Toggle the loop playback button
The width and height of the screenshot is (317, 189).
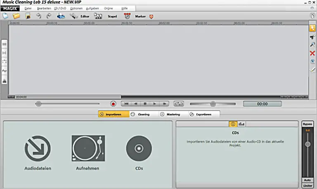click(179, 104)
